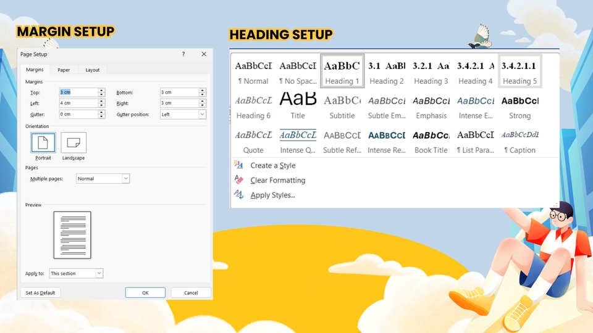Adjust the Bottom margin stepper arrows

click(202, 92)
